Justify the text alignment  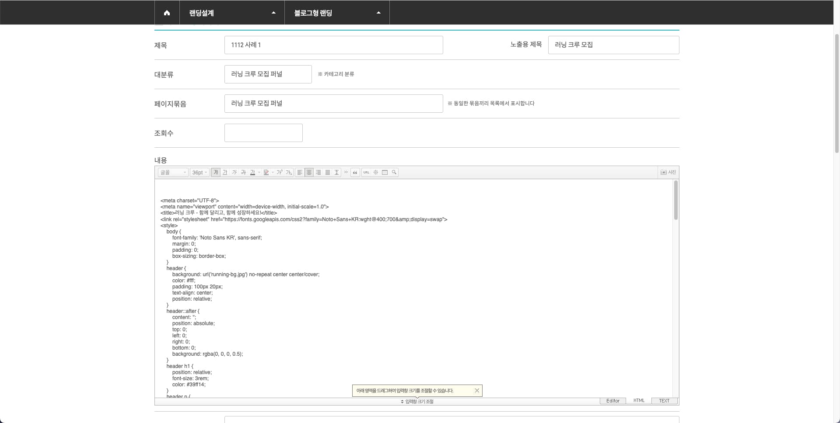pyautogui.click(x=327, y=173)
